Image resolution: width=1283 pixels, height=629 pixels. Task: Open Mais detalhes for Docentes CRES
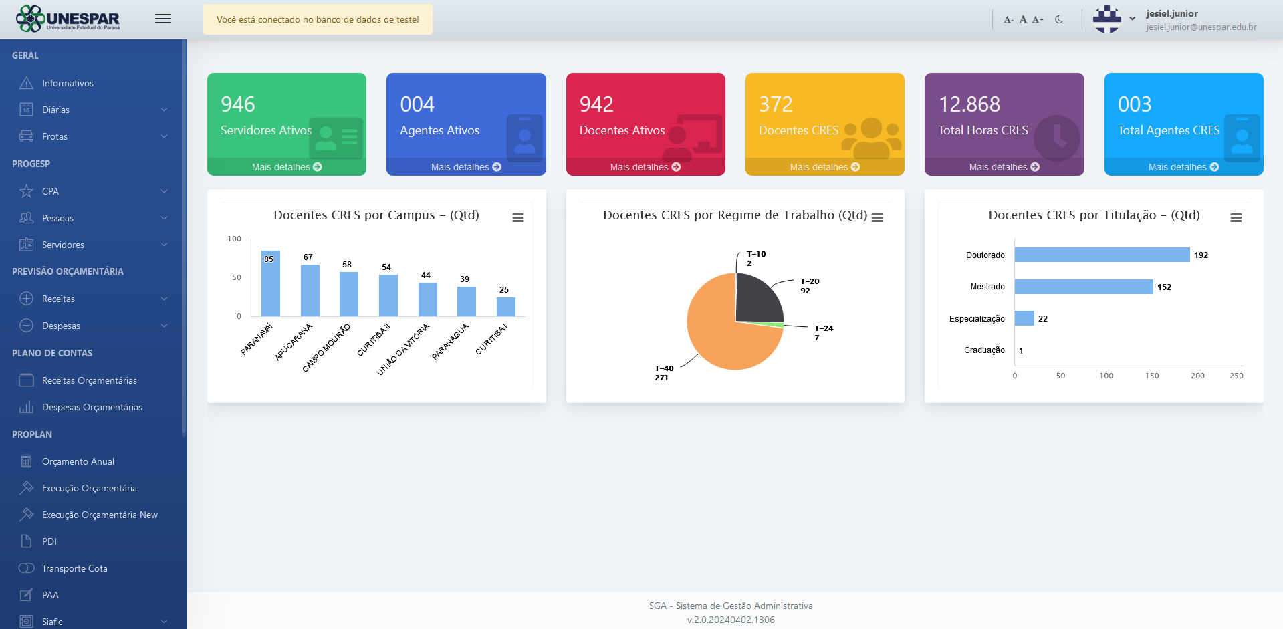(825, 167)
